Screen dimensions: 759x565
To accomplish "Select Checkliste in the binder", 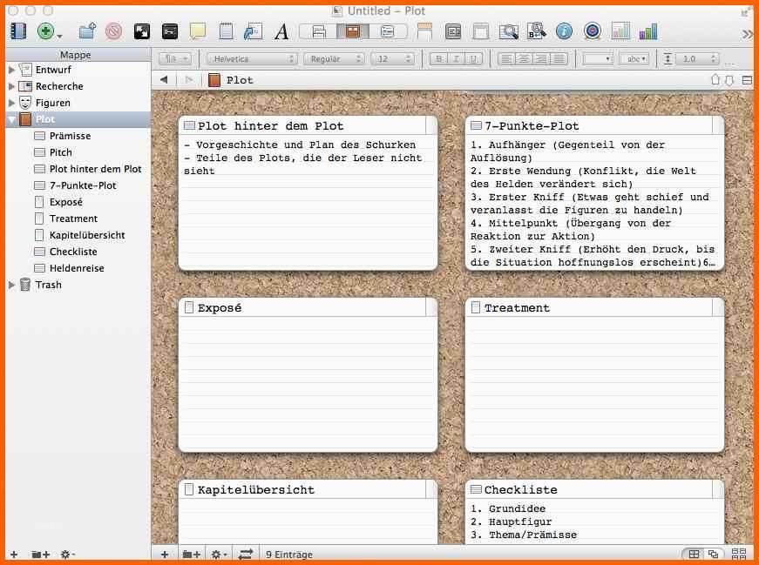I will [x=73, y=252].
